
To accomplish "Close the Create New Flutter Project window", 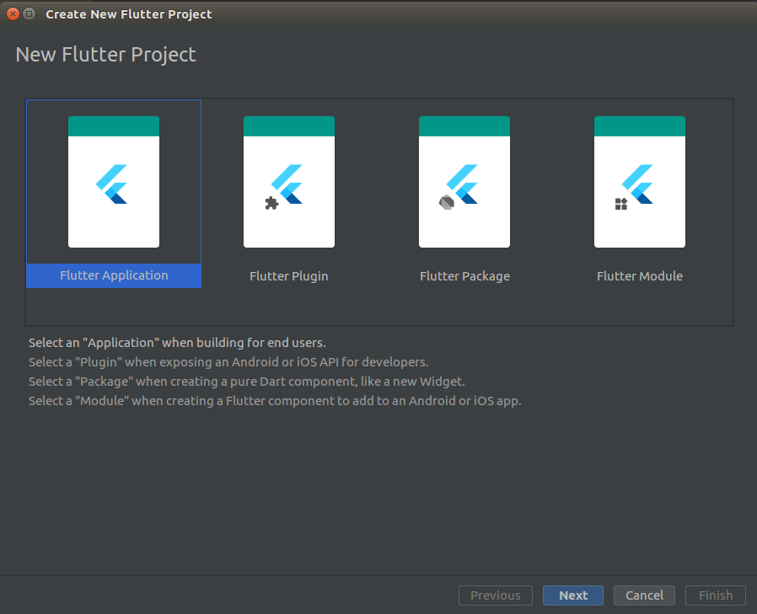I will pyautogui.click(x=13, y=14).
